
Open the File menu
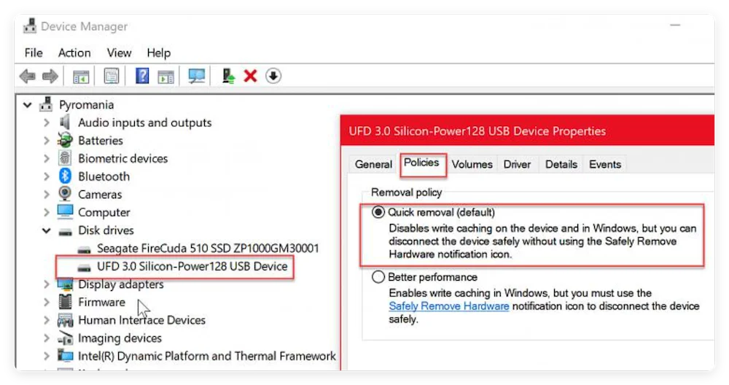click(34, 53)
